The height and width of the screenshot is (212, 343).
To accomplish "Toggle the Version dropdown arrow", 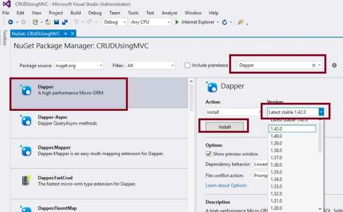I will tap(321, 112).
